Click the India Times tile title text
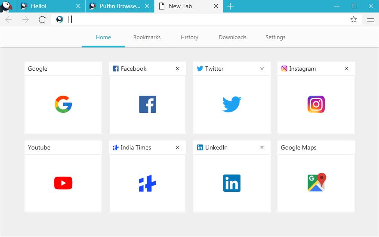379x237 pixels. coord(136,147)
